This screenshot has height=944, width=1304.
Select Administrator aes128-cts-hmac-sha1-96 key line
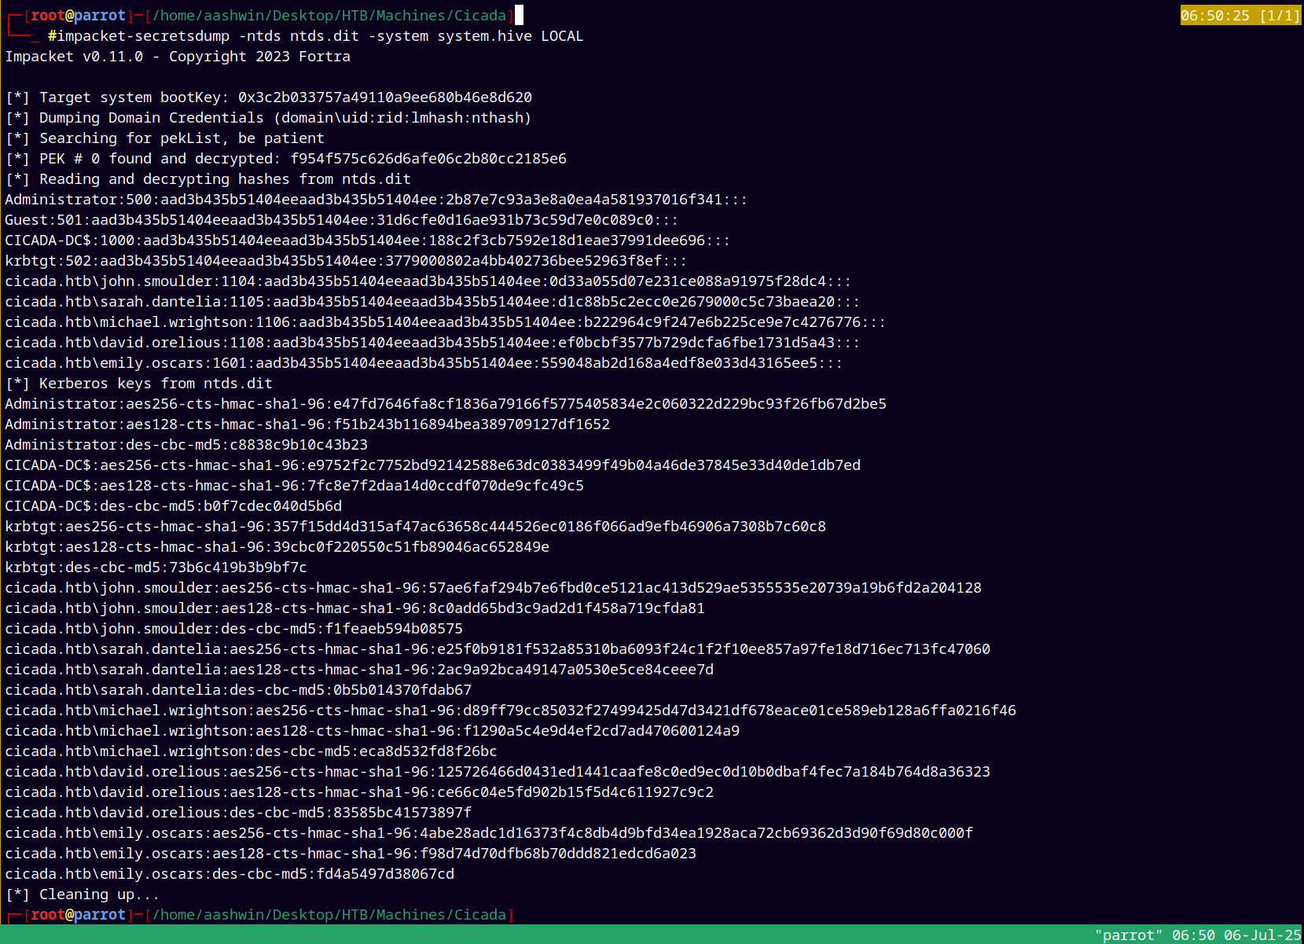pyautogui.click(x=307, y=424)
